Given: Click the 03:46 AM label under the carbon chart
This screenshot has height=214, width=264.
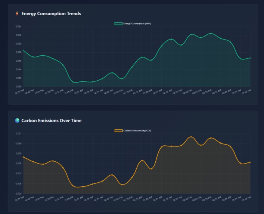Looking at the screenshot, I should pos(227,199).
